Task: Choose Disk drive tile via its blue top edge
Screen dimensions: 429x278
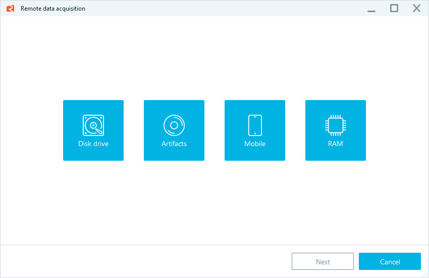Action: pyautogui.click(x=93, y=103)
